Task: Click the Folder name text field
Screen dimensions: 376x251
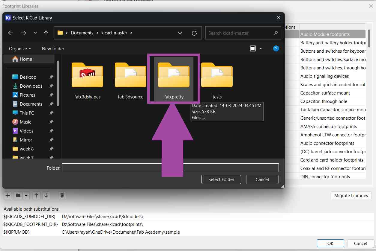Action: click(170, 168)
